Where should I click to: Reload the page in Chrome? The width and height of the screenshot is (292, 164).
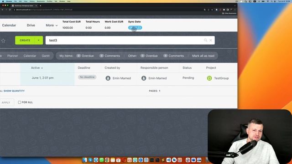tap(10, 10)
